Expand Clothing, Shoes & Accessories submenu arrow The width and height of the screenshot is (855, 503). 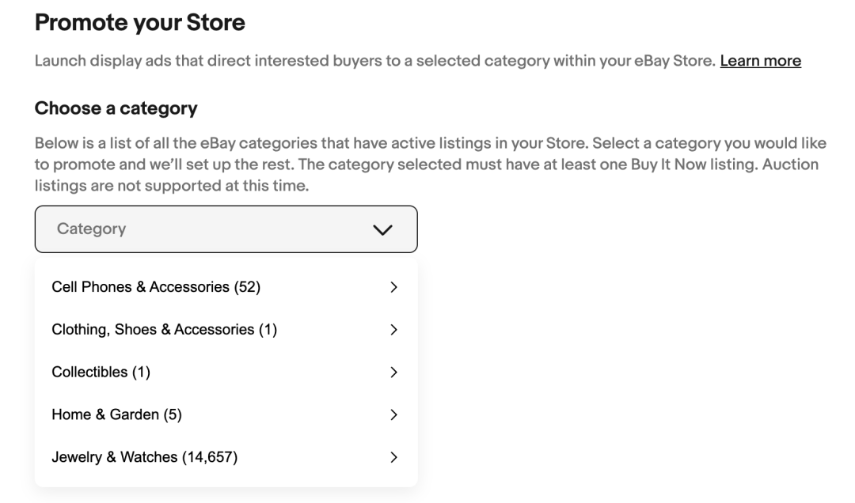pos(393,330)
